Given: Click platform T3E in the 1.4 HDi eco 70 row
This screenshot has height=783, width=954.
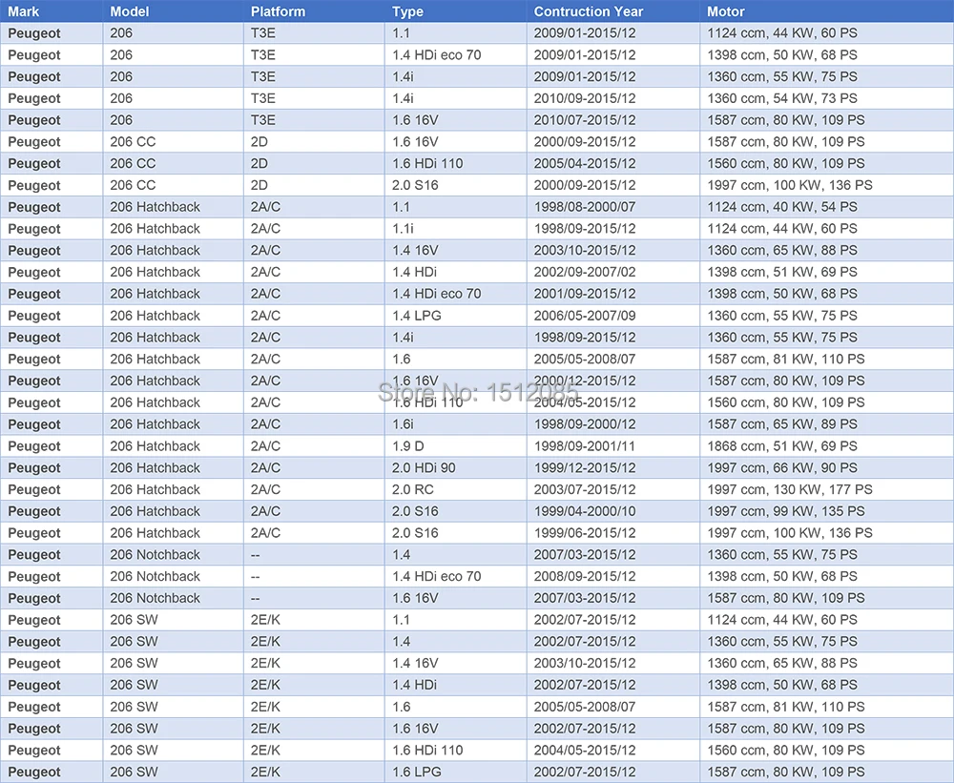Looking at the screenshot, I should [263, 54].
